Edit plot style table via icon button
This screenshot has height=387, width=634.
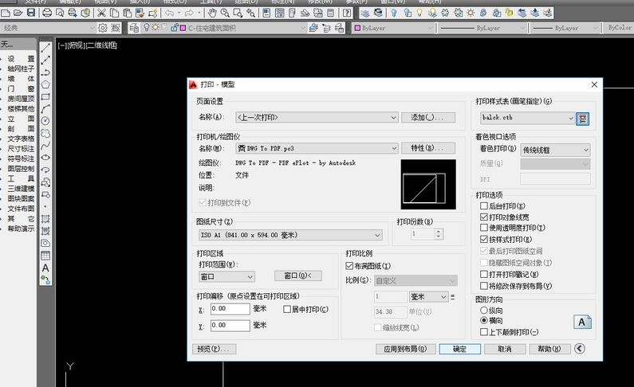pos(583,118)
